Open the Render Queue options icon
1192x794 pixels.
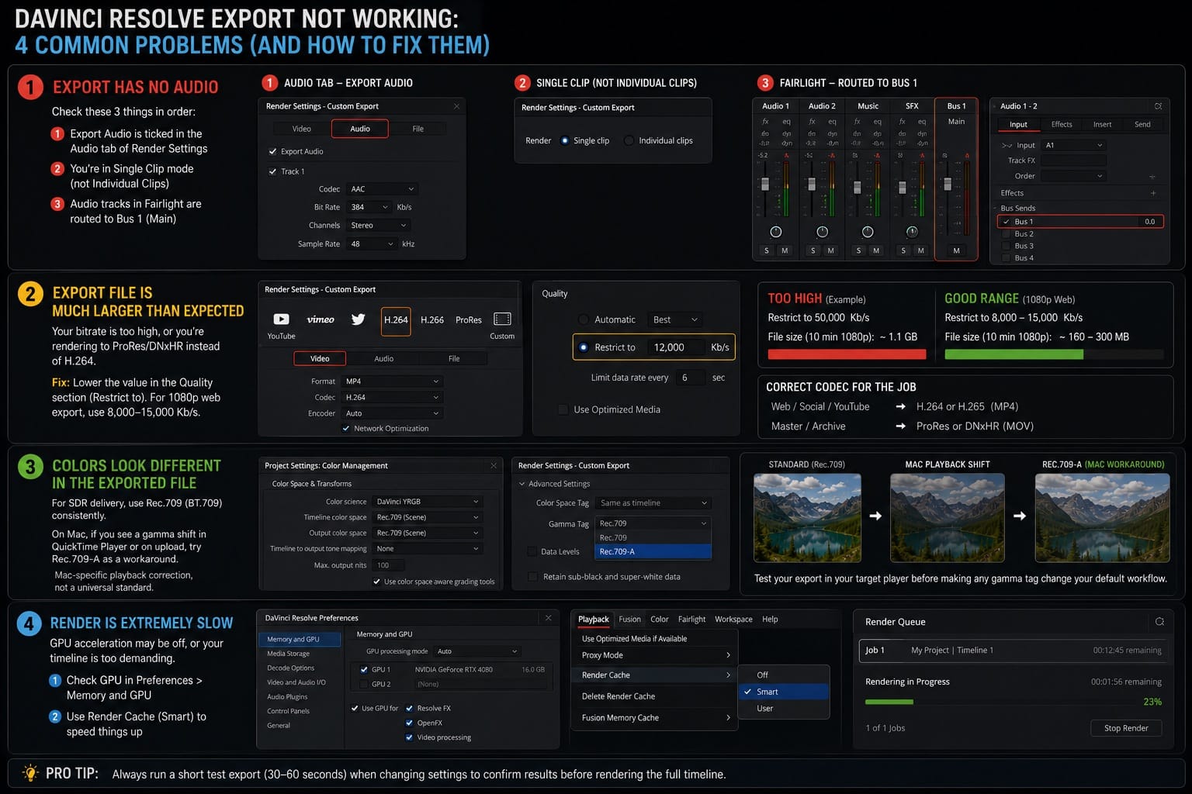click(1159, 622)
